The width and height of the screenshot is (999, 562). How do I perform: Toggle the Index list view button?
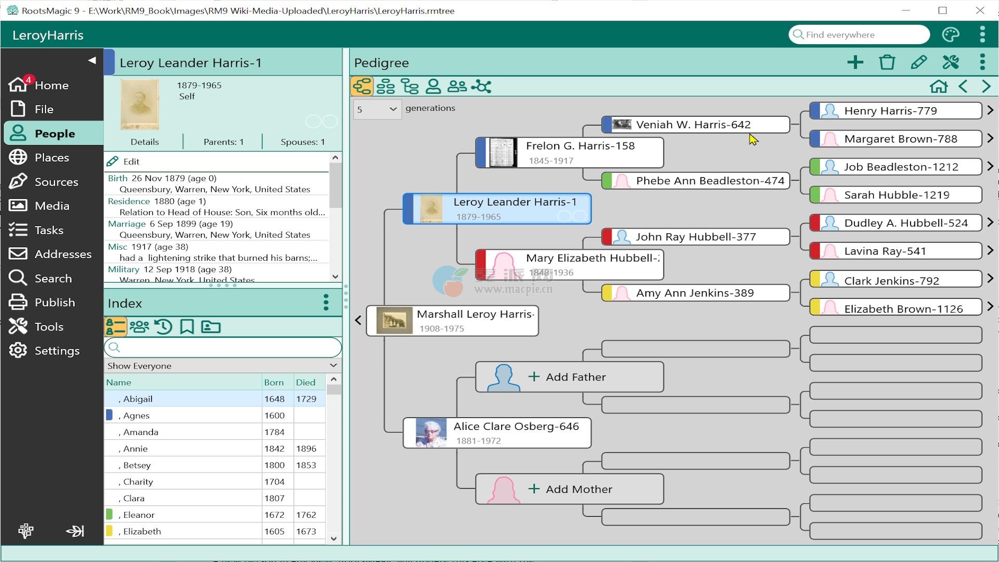tap(116, 327)
